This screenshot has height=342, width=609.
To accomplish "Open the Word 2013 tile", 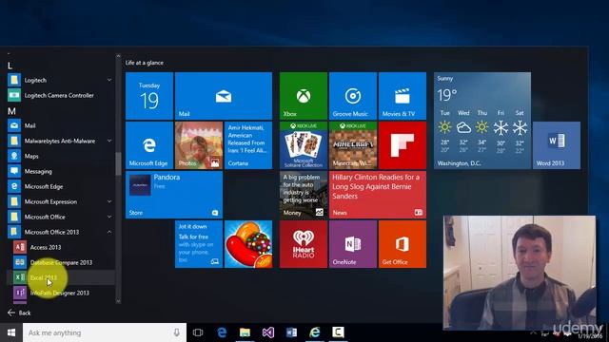I will click(x=557, y=145).
